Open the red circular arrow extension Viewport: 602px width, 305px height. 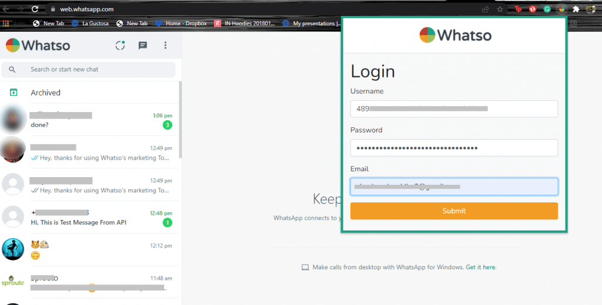(533, 9)
